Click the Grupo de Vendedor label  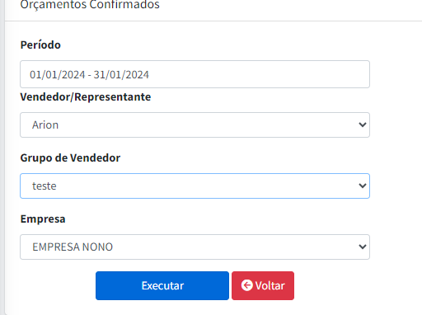[x=70, y=158]
